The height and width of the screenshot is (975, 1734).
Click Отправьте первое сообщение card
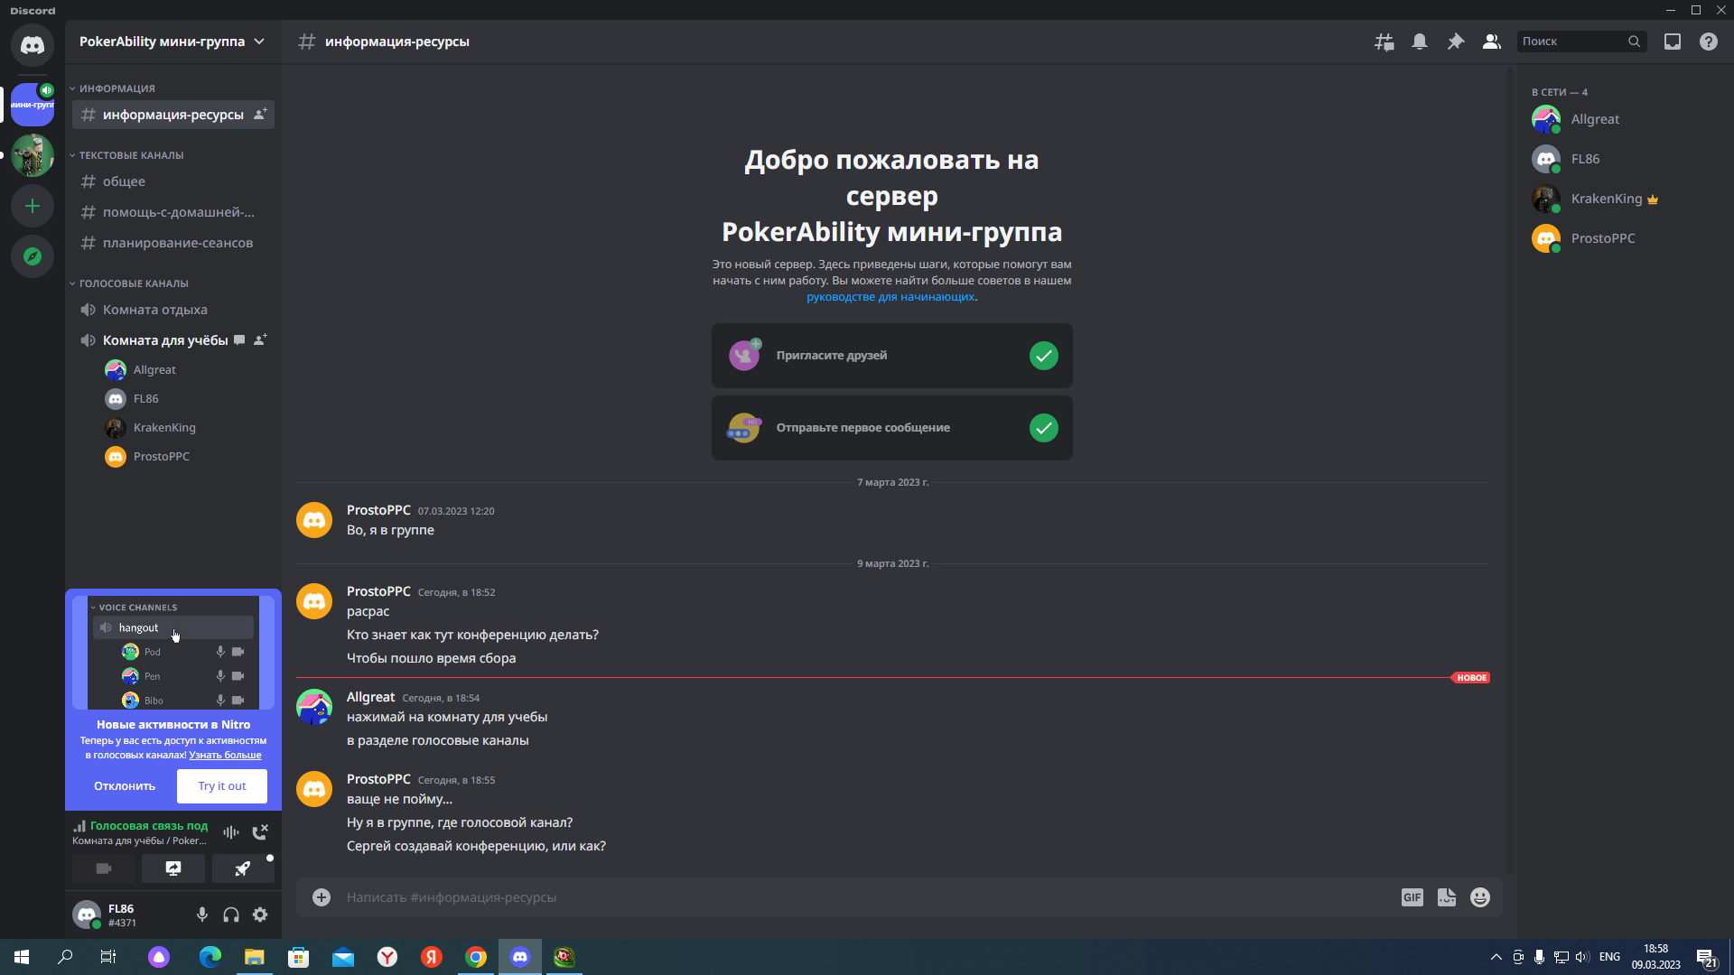pos(892,428)
